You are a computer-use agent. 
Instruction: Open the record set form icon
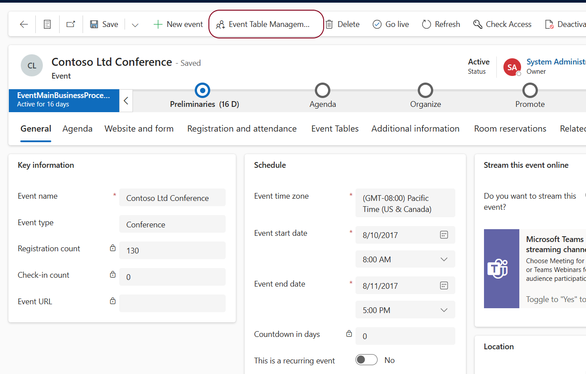click(47, 24)
